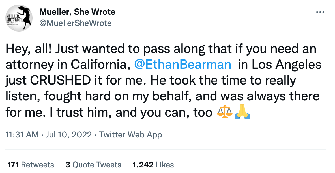
Task: Open the Mueller, She Wrote profile avatar
Action: 19,18
